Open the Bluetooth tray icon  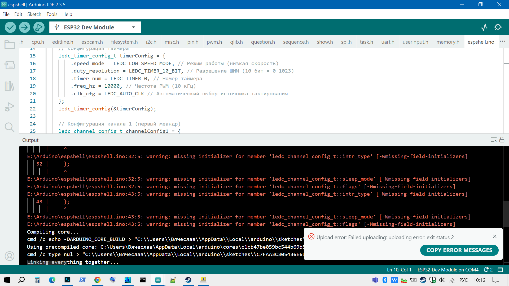tap(385, 280)
